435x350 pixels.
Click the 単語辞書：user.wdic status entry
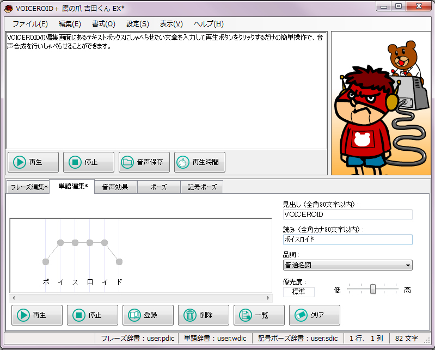pyautogui.click(x=215, y=339)
